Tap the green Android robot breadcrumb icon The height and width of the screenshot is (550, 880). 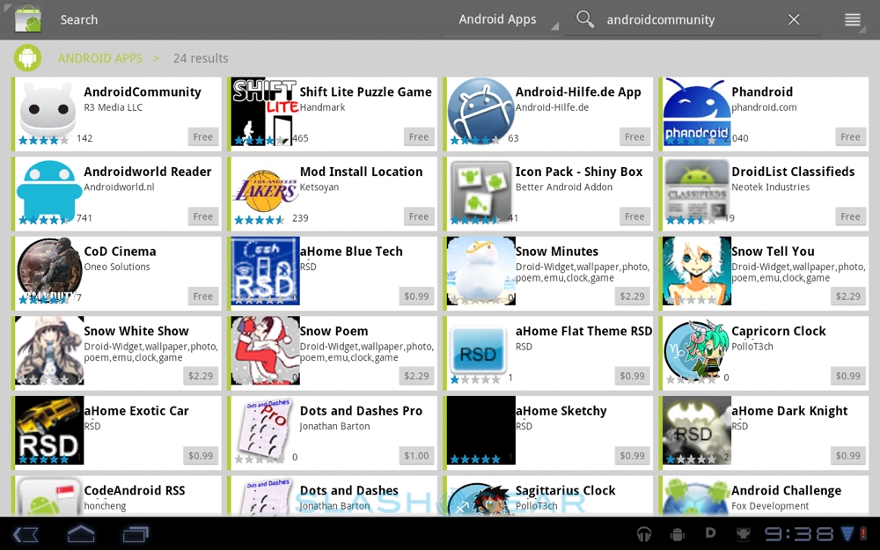(x=27, y=58)
